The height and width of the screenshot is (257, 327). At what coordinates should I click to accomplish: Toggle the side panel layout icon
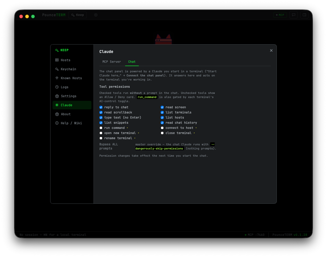(x=304, y=15)
